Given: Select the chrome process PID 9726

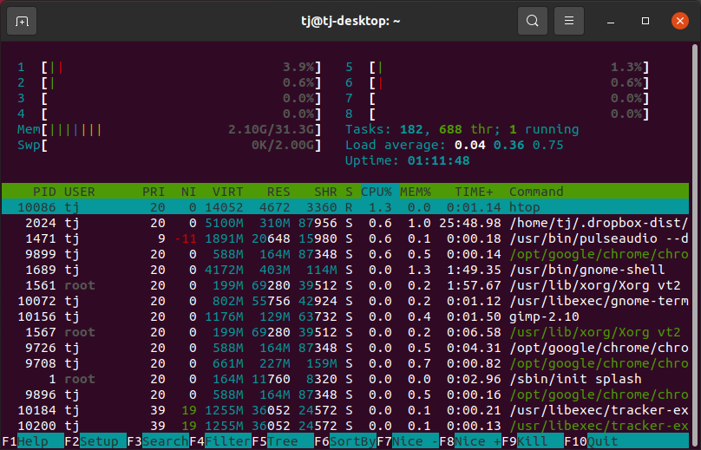Looking at the screenshot, I should pos(345,348).
